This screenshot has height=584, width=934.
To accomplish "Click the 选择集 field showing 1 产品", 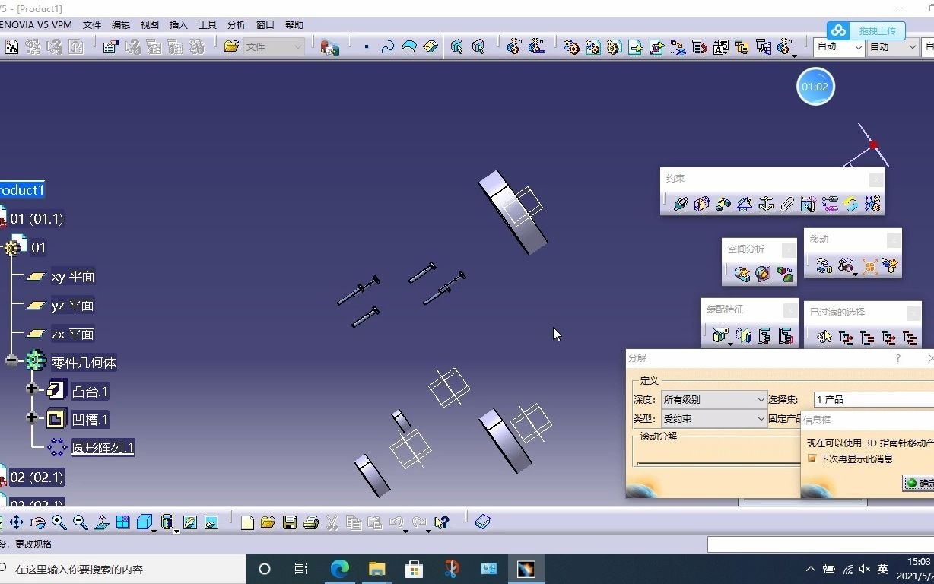I will coord(873,399).
